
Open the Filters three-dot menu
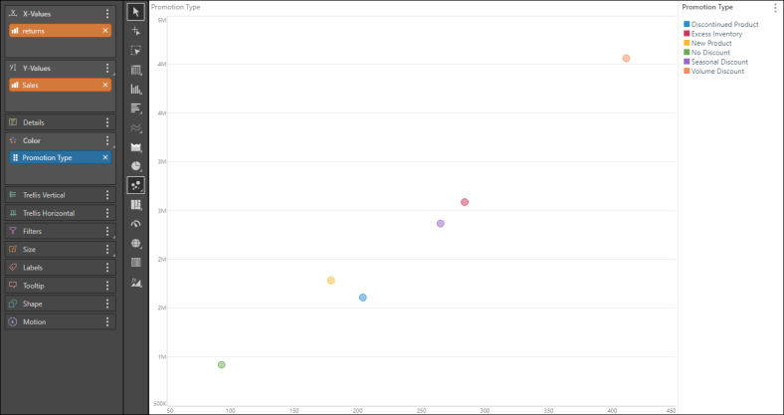click(107, 231)
